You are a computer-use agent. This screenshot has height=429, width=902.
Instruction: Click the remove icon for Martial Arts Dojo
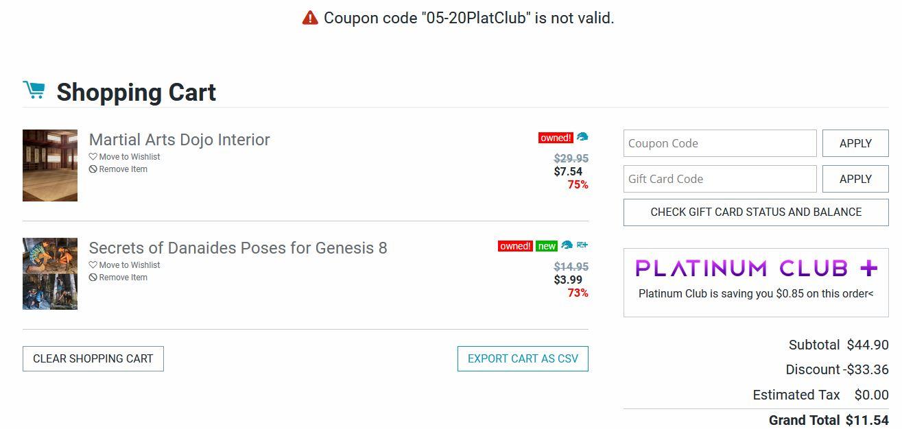coord(93,169)
